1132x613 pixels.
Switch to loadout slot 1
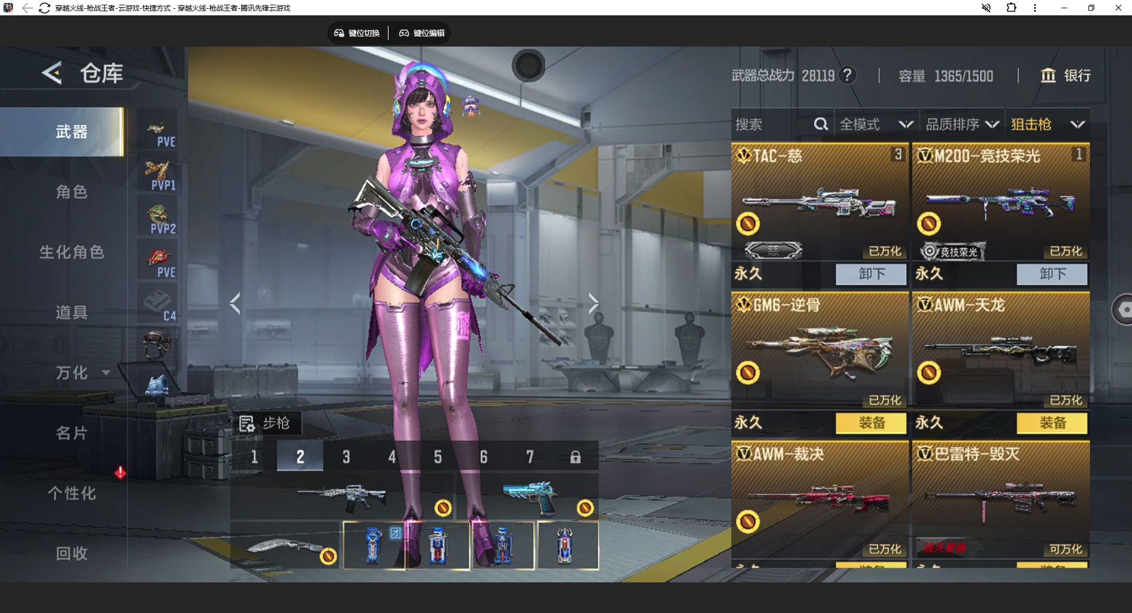254,457
